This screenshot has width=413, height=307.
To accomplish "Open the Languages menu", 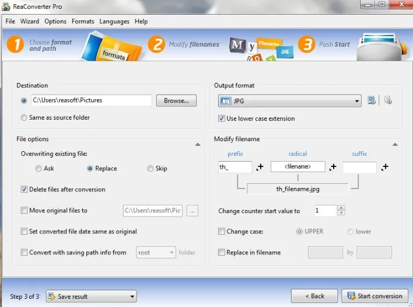I will coord(114,22).
